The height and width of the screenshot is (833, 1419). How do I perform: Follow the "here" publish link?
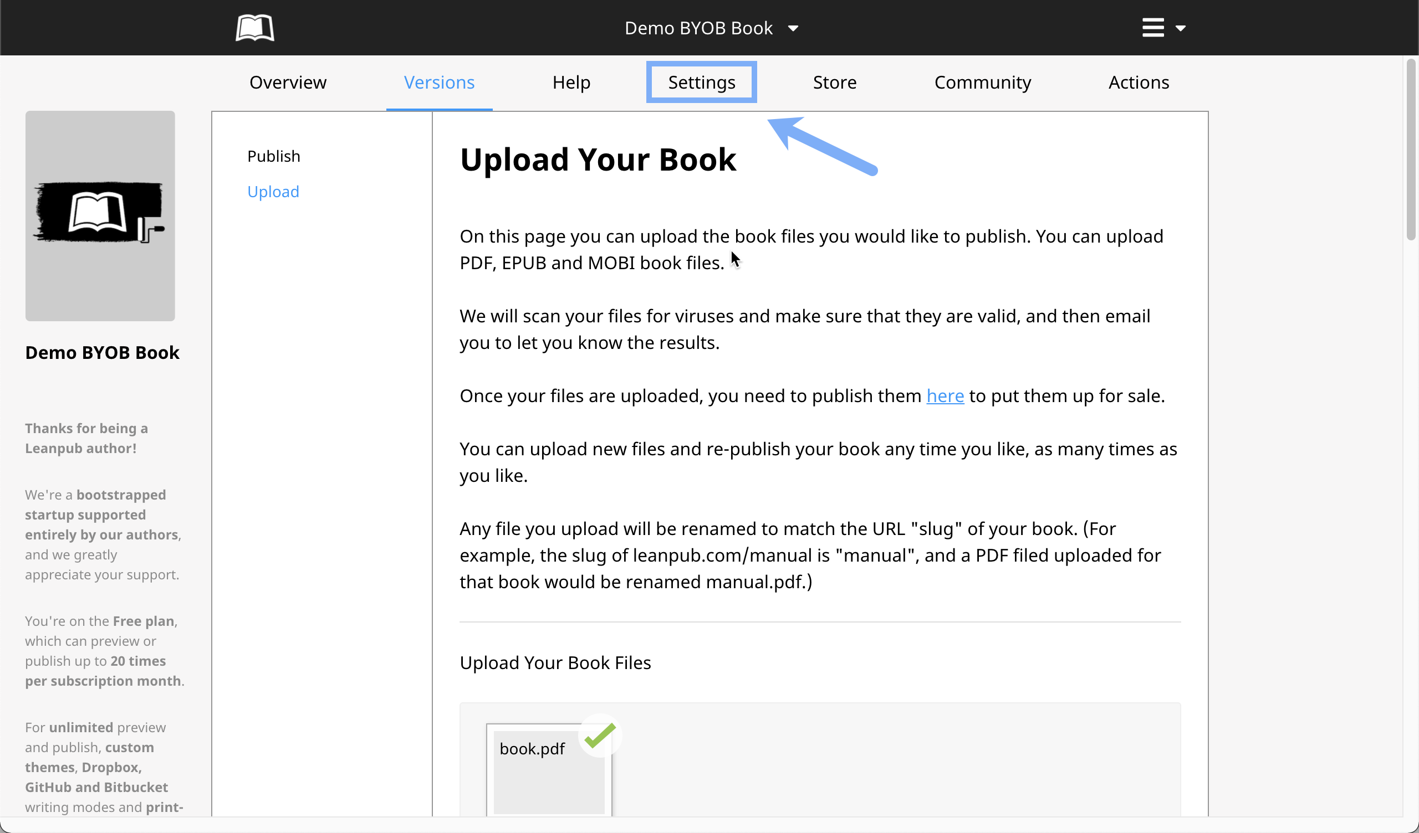945,395
